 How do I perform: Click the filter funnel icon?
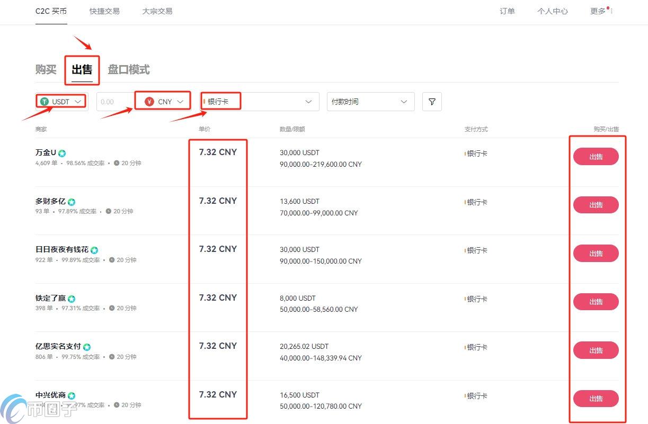pyautogui.click(x=432, y=102)
